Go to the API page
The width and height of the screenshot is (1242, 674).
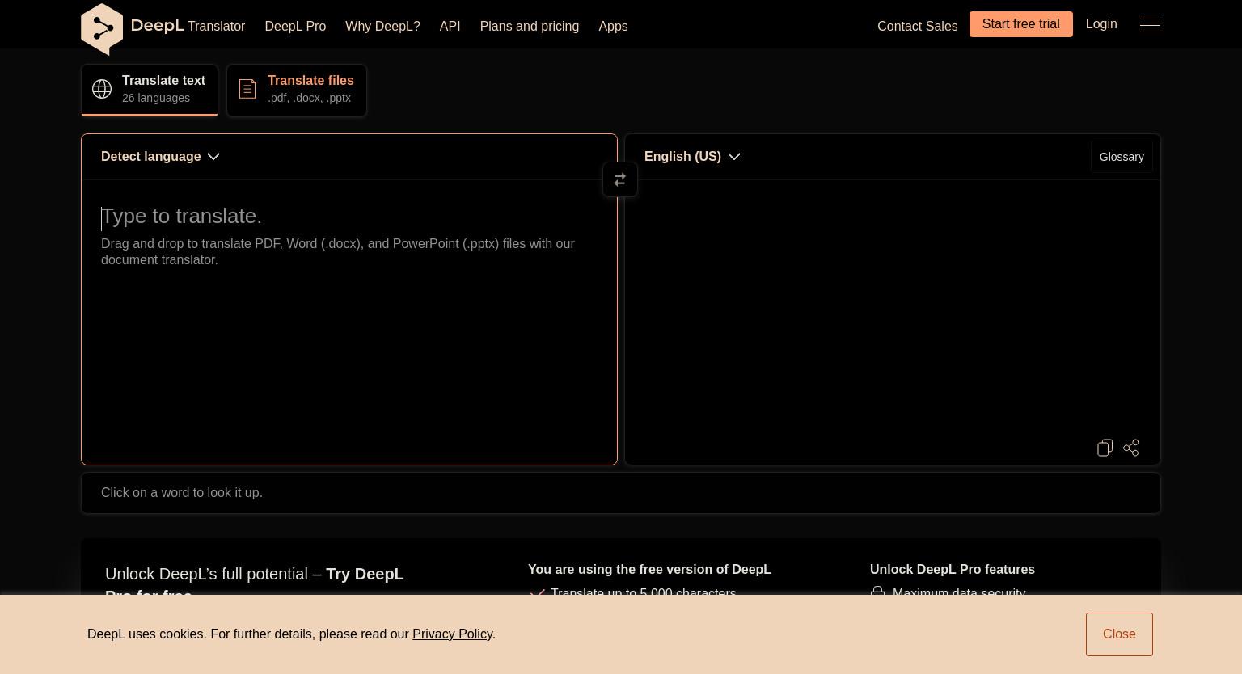tap(450, 26)
